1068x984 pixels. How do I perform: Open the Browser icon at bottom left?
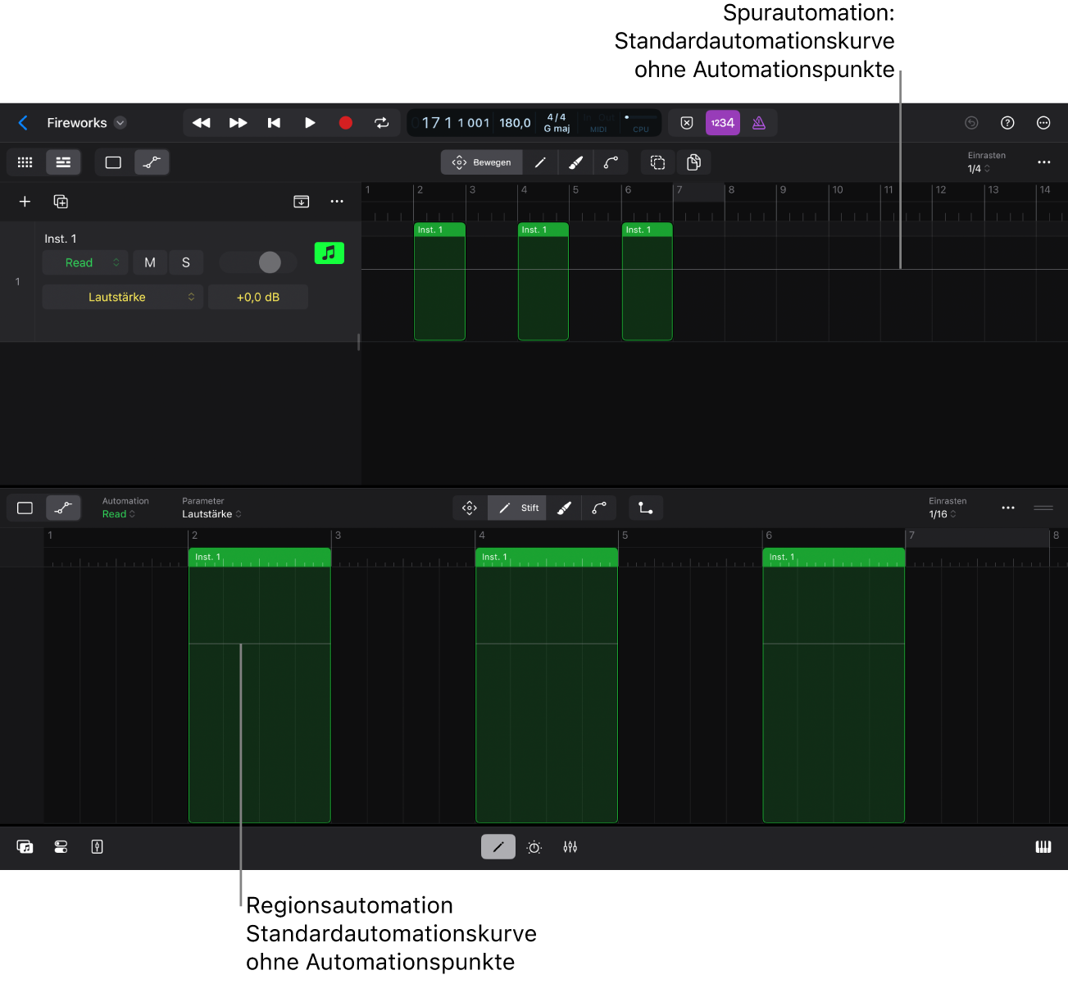tap(25, 847)
